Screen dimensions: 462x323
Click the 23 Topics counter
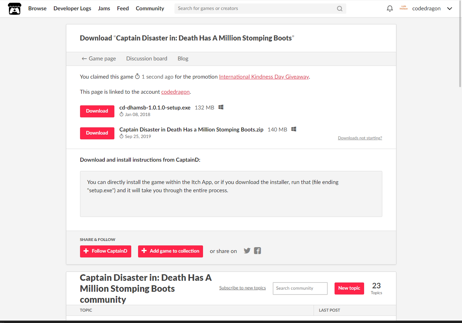(376, 288)
